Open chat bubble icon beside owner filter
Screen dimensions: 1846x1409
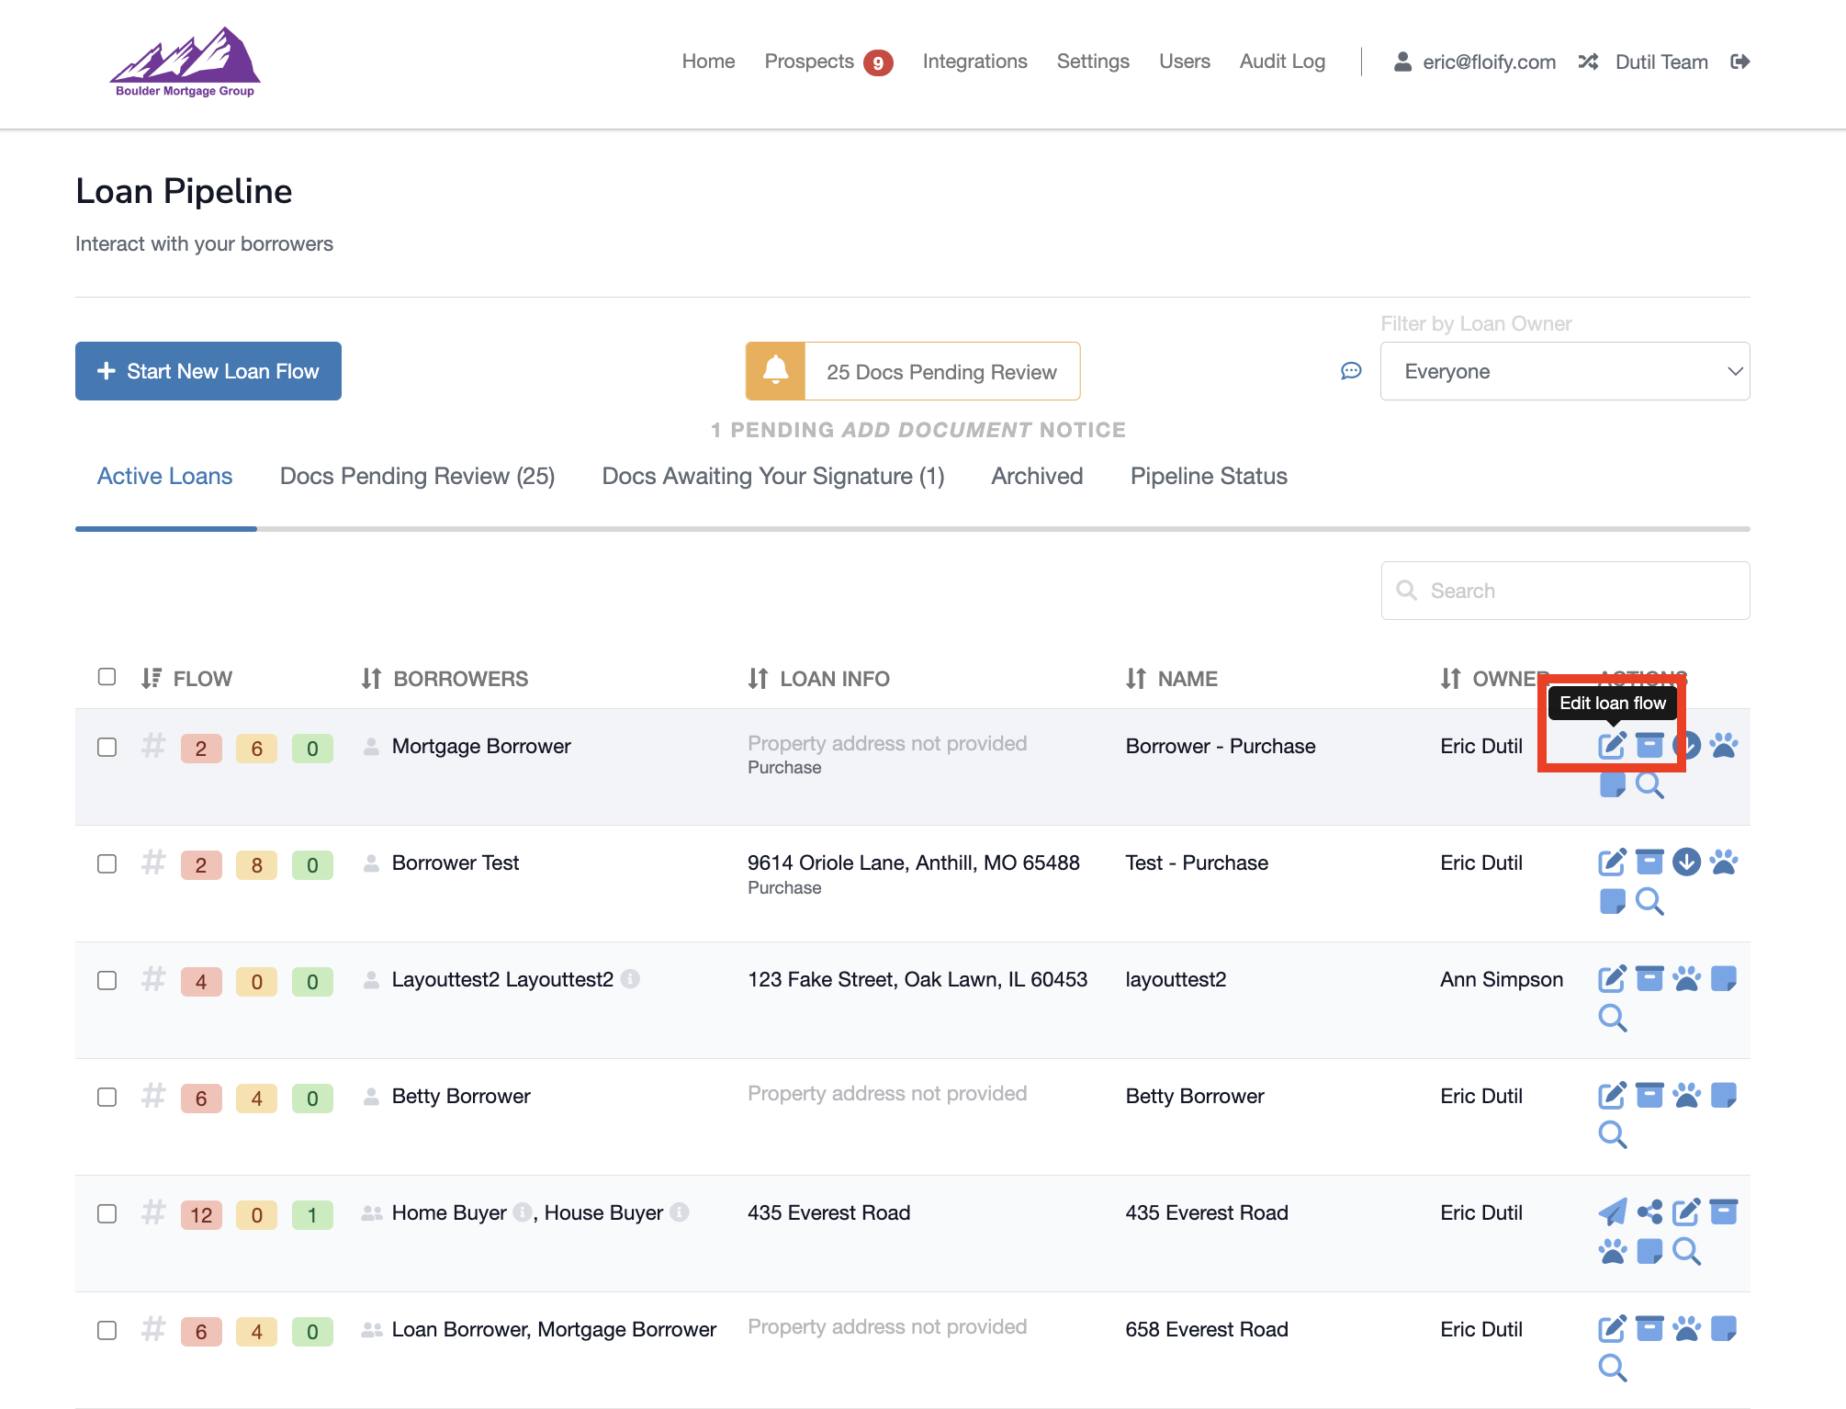pos(1350,371)
